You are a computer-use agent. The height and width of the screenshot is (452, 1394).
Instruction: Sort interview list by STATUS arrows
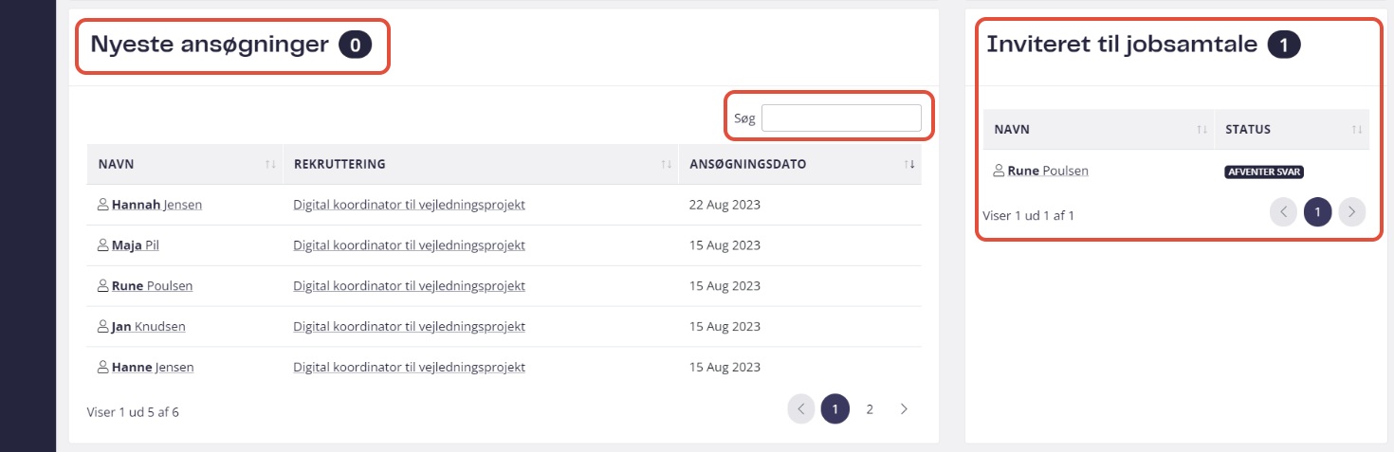click(1357, 130)
